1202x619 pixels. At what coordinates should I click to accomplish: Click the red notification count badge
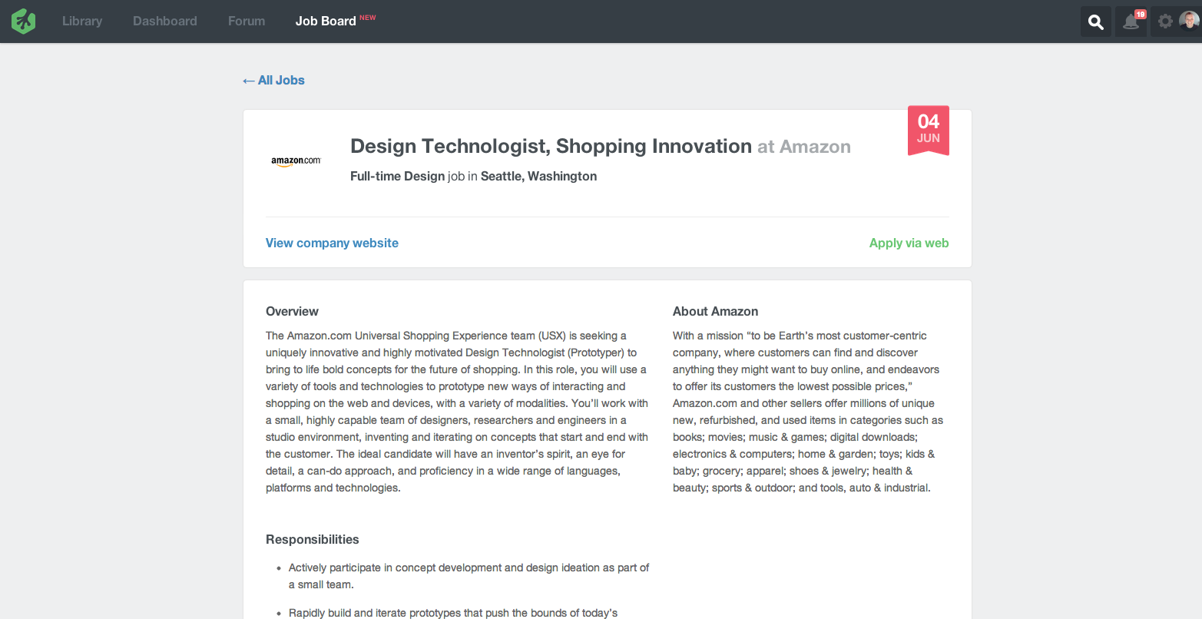(x=1141, y=14)
